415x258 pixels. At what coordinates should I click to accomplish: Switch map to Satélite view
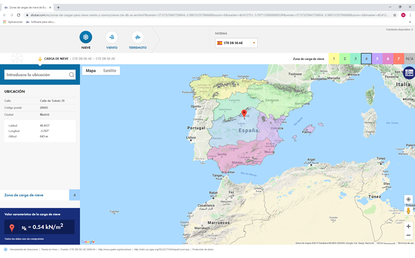click(x=110, y=70)
